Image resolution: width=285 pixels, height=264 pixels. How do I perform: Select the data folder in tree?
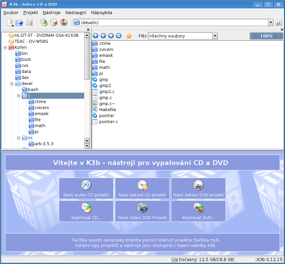click(x=23, y=71)
